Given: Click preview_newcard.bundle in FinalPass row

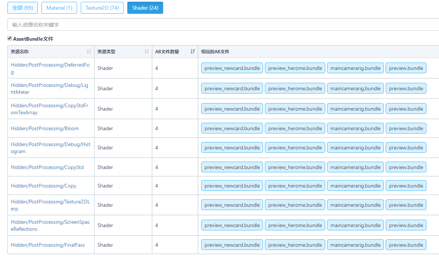Looking at the screenshot, I should point(232,245).
